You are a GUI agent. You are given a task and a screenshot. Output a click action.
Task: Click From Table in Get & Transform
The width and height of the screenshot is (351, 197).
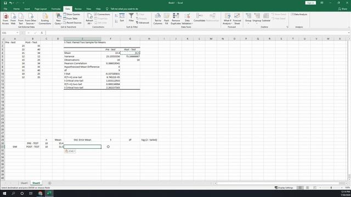(71, 19)
